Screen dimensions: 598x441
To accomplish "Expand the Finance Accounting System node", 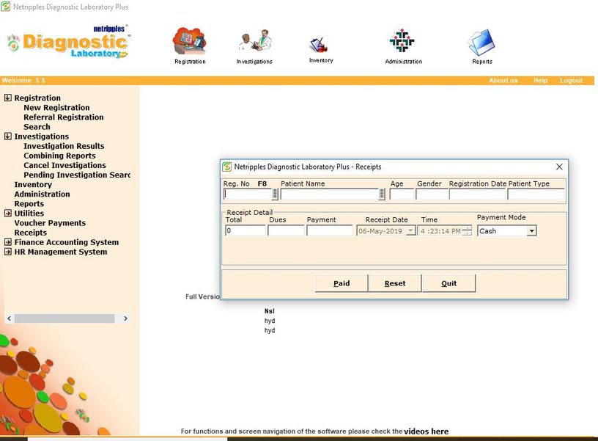I will (x=7, y=241).
